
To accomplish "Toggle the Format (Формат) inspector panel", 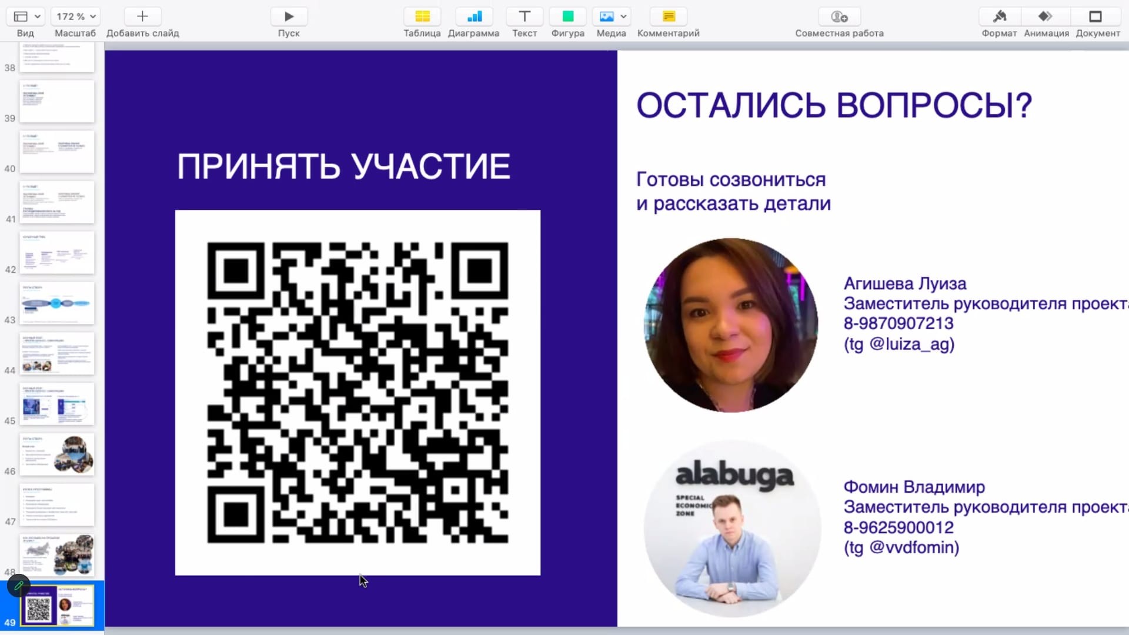I will [x=999, y=16].
